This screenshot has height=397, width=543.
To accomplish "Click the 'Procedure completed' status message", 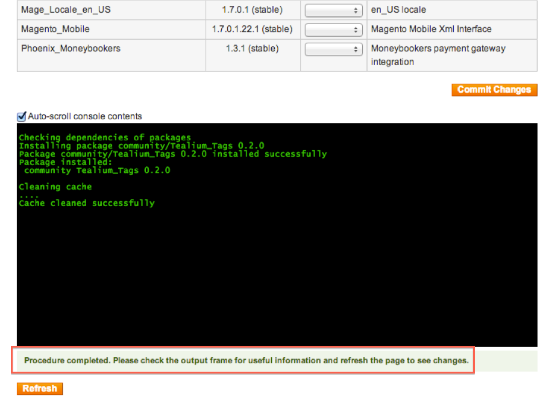I will click(x=246, y=361).
